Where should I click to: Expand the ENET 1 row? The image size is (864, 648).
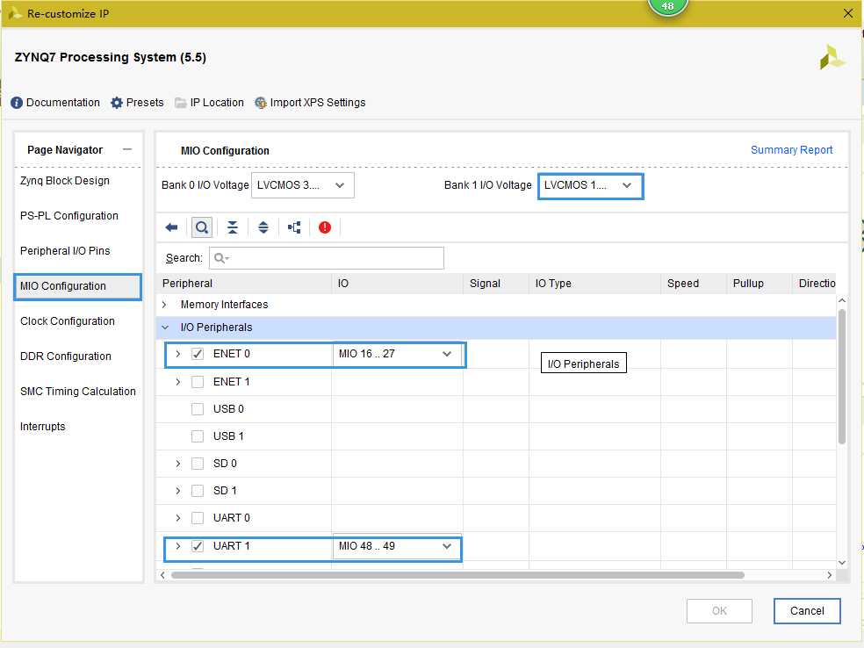pyautogui.click(x=178, y=382)
